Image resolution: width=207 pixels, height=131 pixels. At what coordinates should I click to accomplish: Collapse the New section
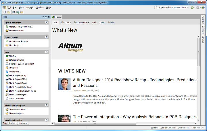point(46,52)
